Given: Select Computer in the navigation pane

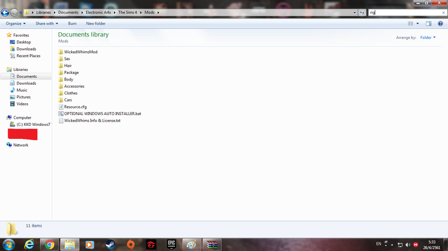Looking at the screenshot, I should point(22,117).
